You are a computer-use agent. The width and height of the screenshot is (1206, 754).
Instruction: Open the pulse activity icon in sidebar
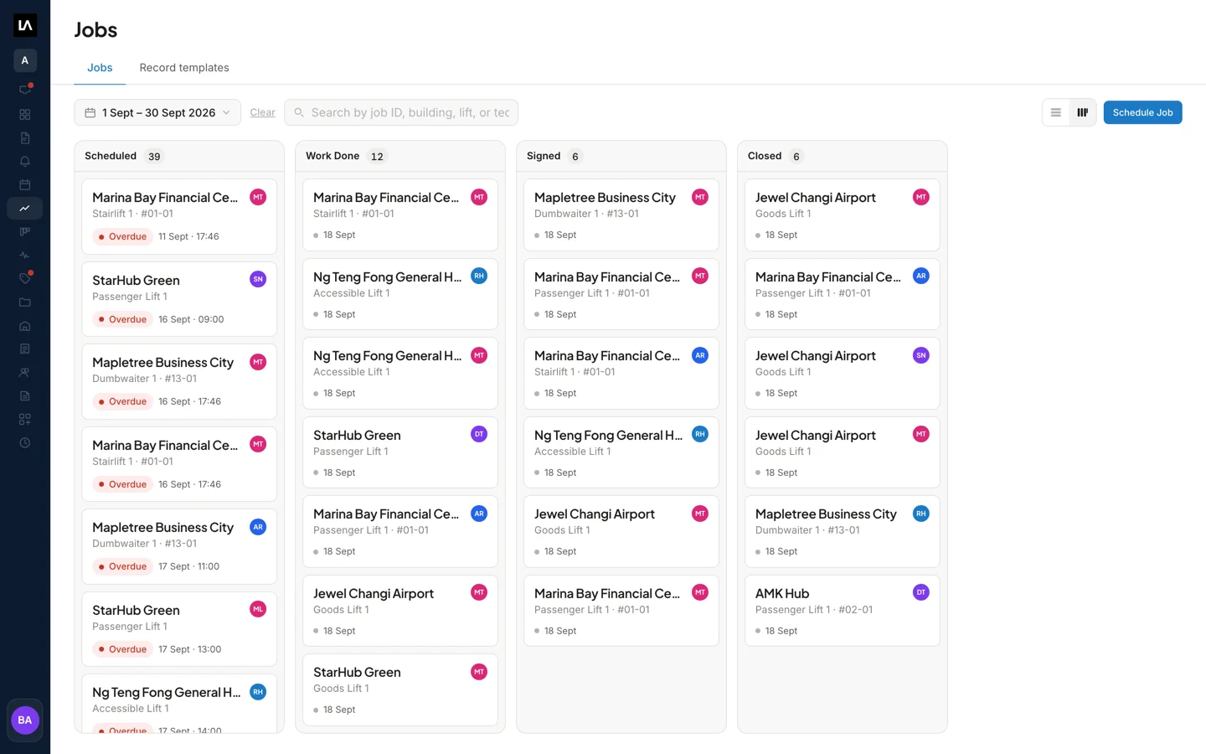coord(25,255)
